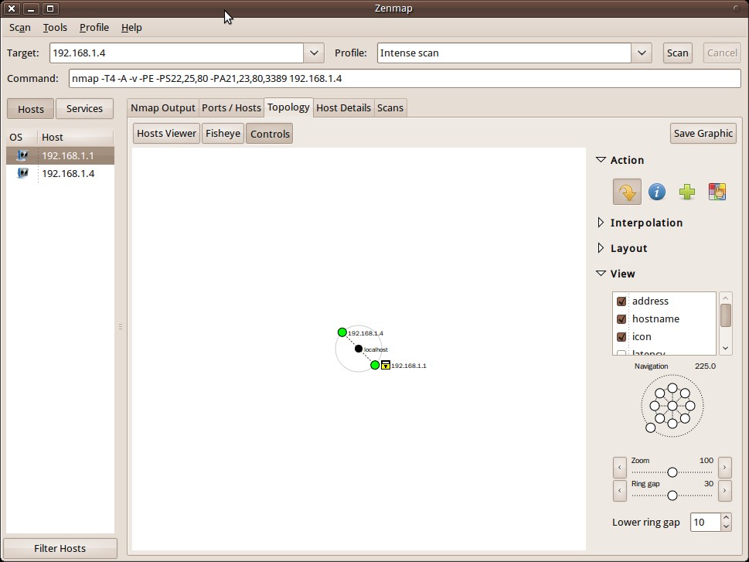Viewport: 749px width, 562px height.
Task: Open the Tools menu
Action: click(x=55, y=28)
